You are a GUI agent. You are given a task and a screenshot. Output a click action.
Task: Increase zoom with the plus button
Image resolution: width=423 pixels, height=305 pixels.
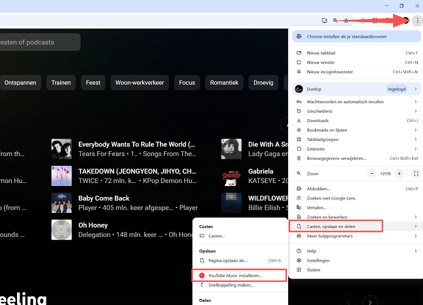point(399,174)
